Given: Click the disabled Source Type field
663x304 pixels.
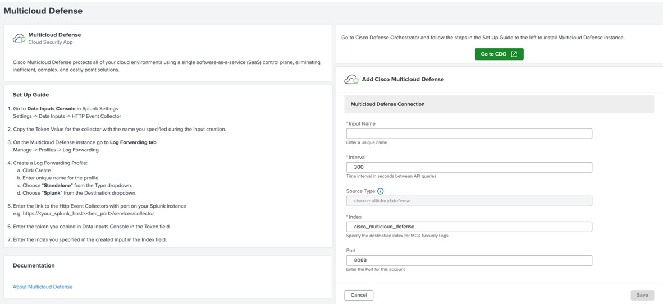Looking at the screenshot, I should 469,201.
